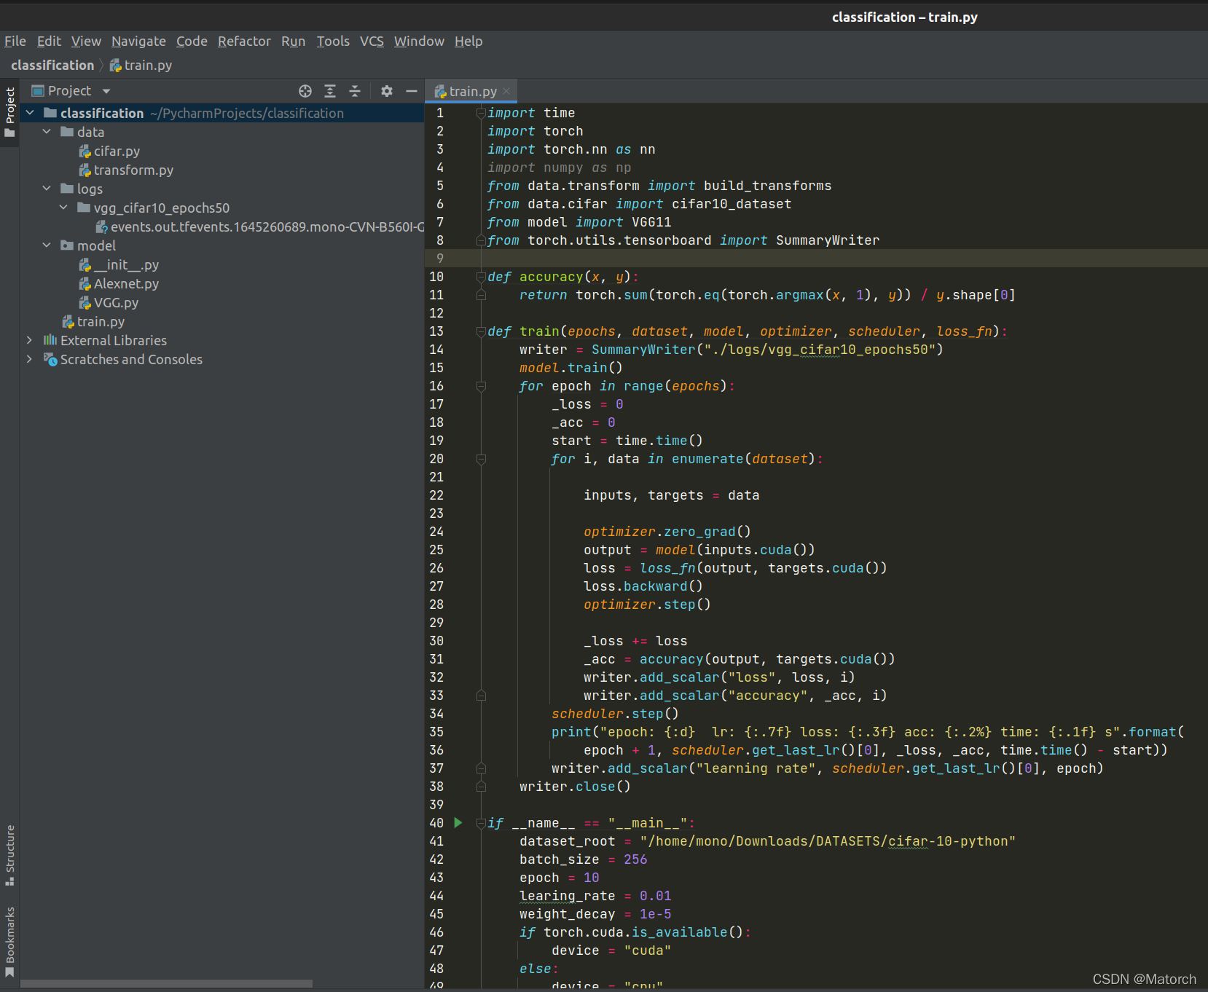Collapse the model folder

pos(47,245)
